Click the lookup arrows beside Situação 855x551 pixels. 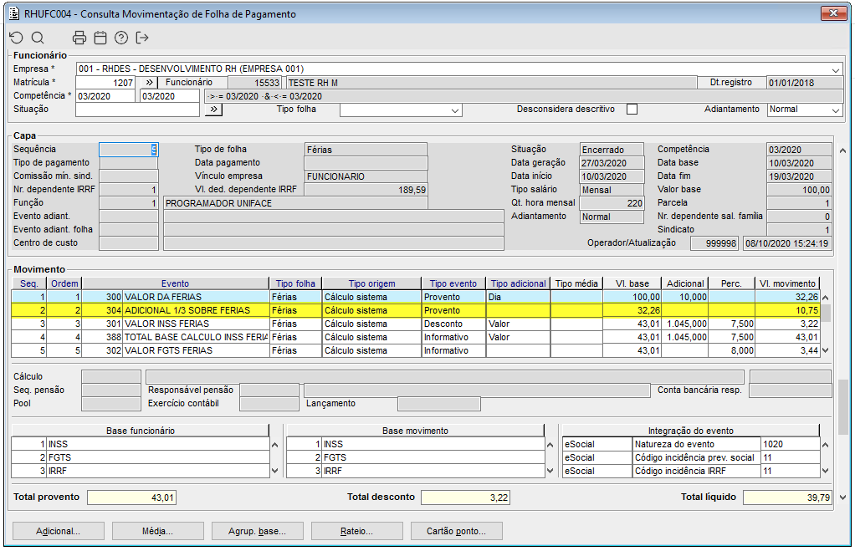tap(213, 110)
